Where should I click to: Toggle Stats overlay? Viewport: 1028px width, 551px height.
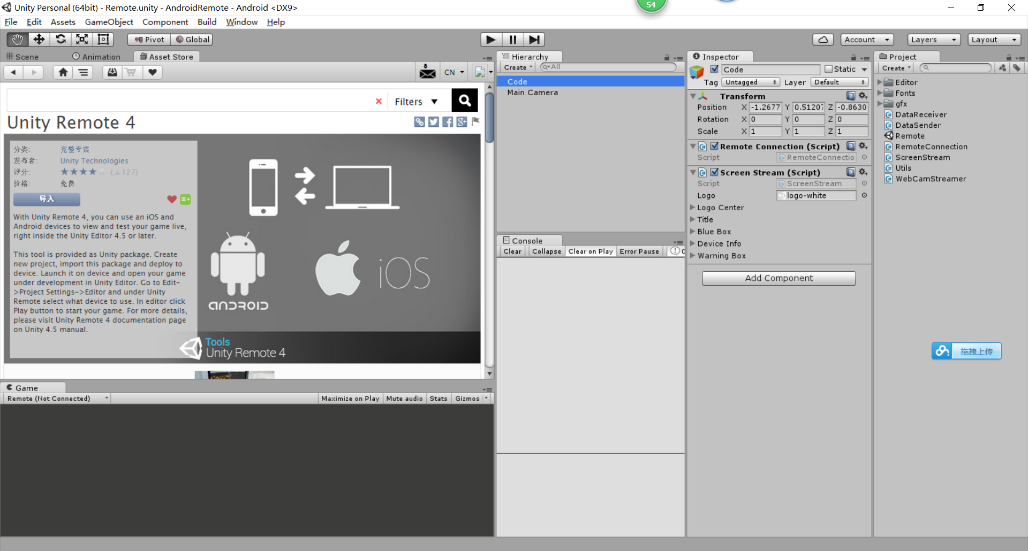pyautogui.click(x=439, y=399)
